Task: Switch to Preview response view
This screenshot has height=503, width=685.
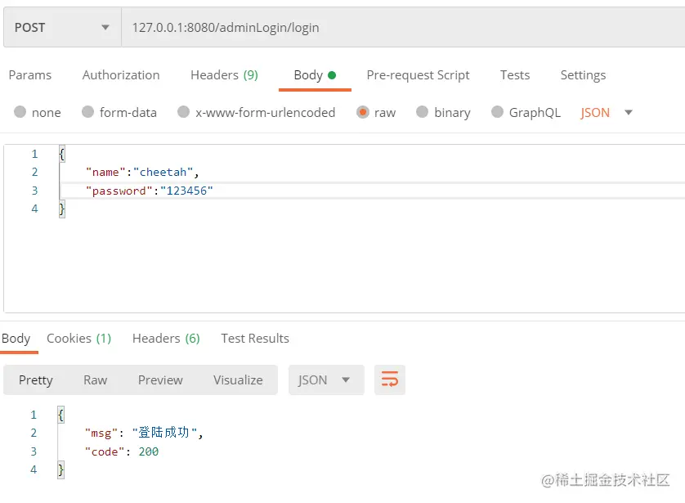Action: [160, 379]
